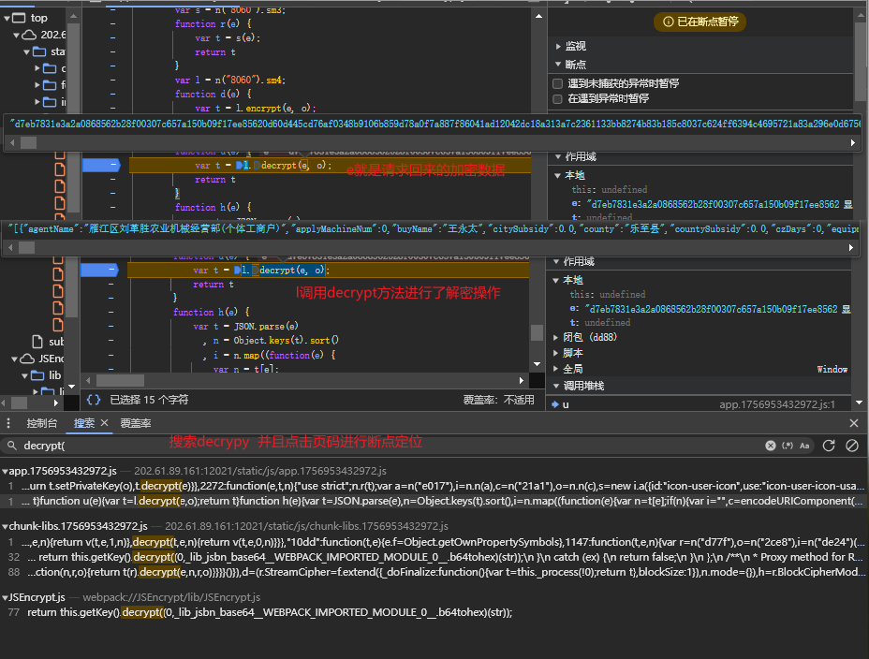Click the hex string tooltip scrollbar thumb

pyautogui.click(x=28, y=143)
